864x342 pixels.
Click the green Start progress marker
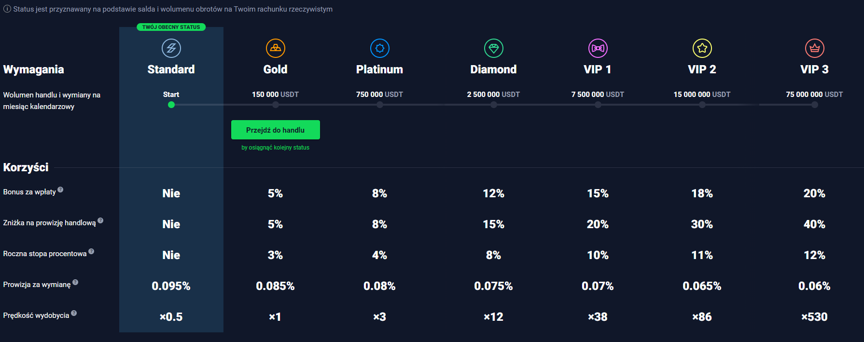coord(171,105)
